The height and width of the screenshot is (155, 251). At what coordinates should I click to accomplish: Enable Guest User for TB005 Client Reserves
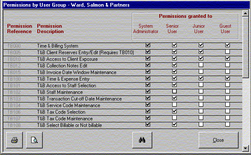pos(227,52)
